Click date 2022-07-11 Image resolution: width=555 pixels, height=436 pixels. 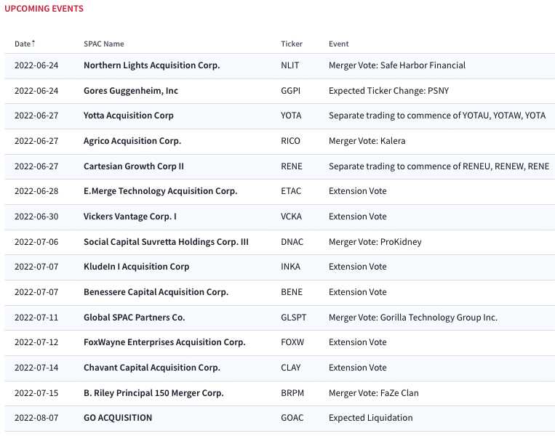coord(36,318)
